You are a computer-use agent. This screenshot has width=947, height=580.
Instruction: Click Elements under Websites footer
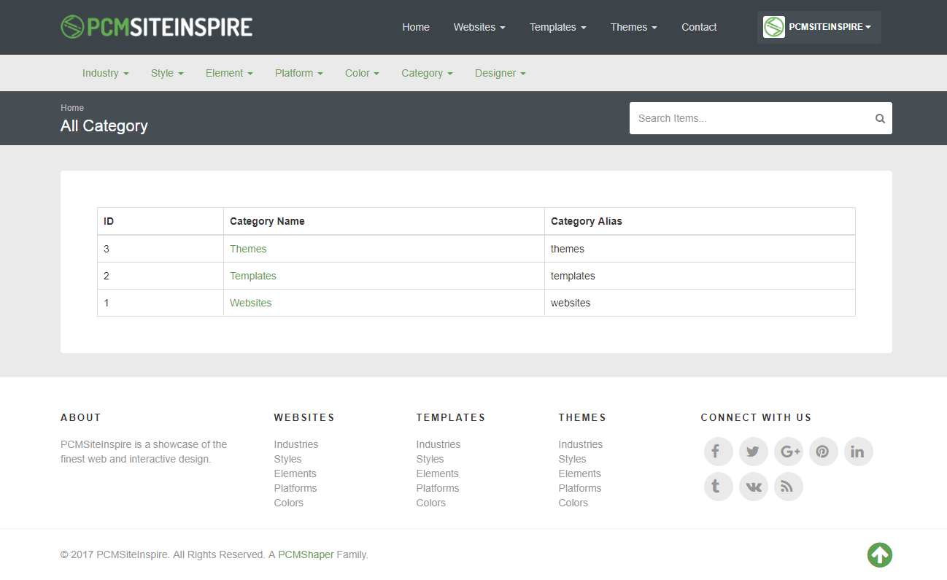(295, 473)
